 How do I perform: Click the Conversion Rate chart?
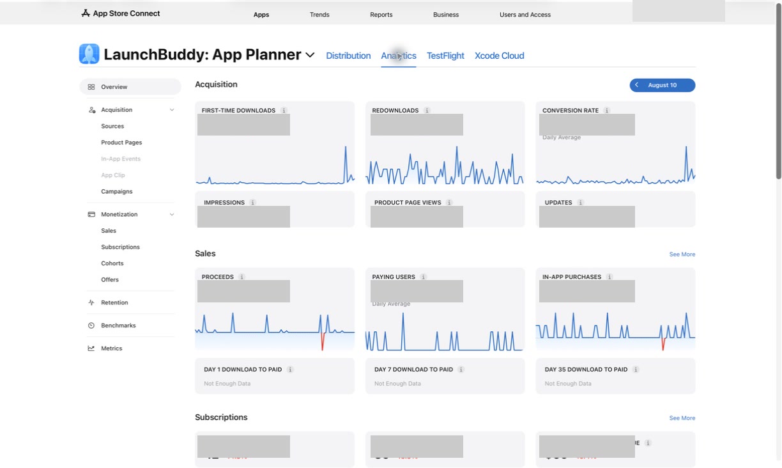616,164
